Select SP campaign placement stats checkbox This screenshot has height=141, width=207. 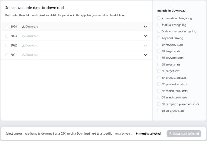pyautogui.click(x=159, y=104)
